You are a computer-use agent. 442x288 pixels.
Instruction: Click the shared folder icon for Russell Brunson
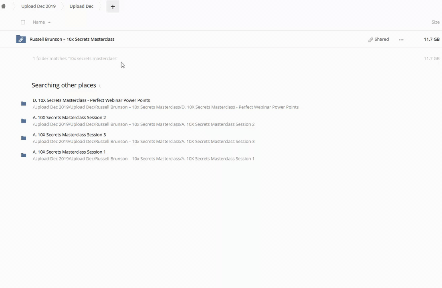[21, 39]
